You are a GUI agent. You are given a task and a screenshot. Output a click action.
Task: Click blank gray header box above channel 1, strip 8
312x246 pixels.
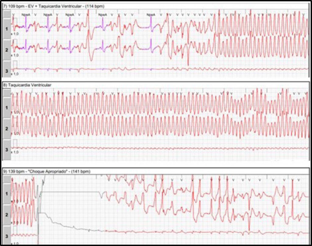click(x=7, y=93)
